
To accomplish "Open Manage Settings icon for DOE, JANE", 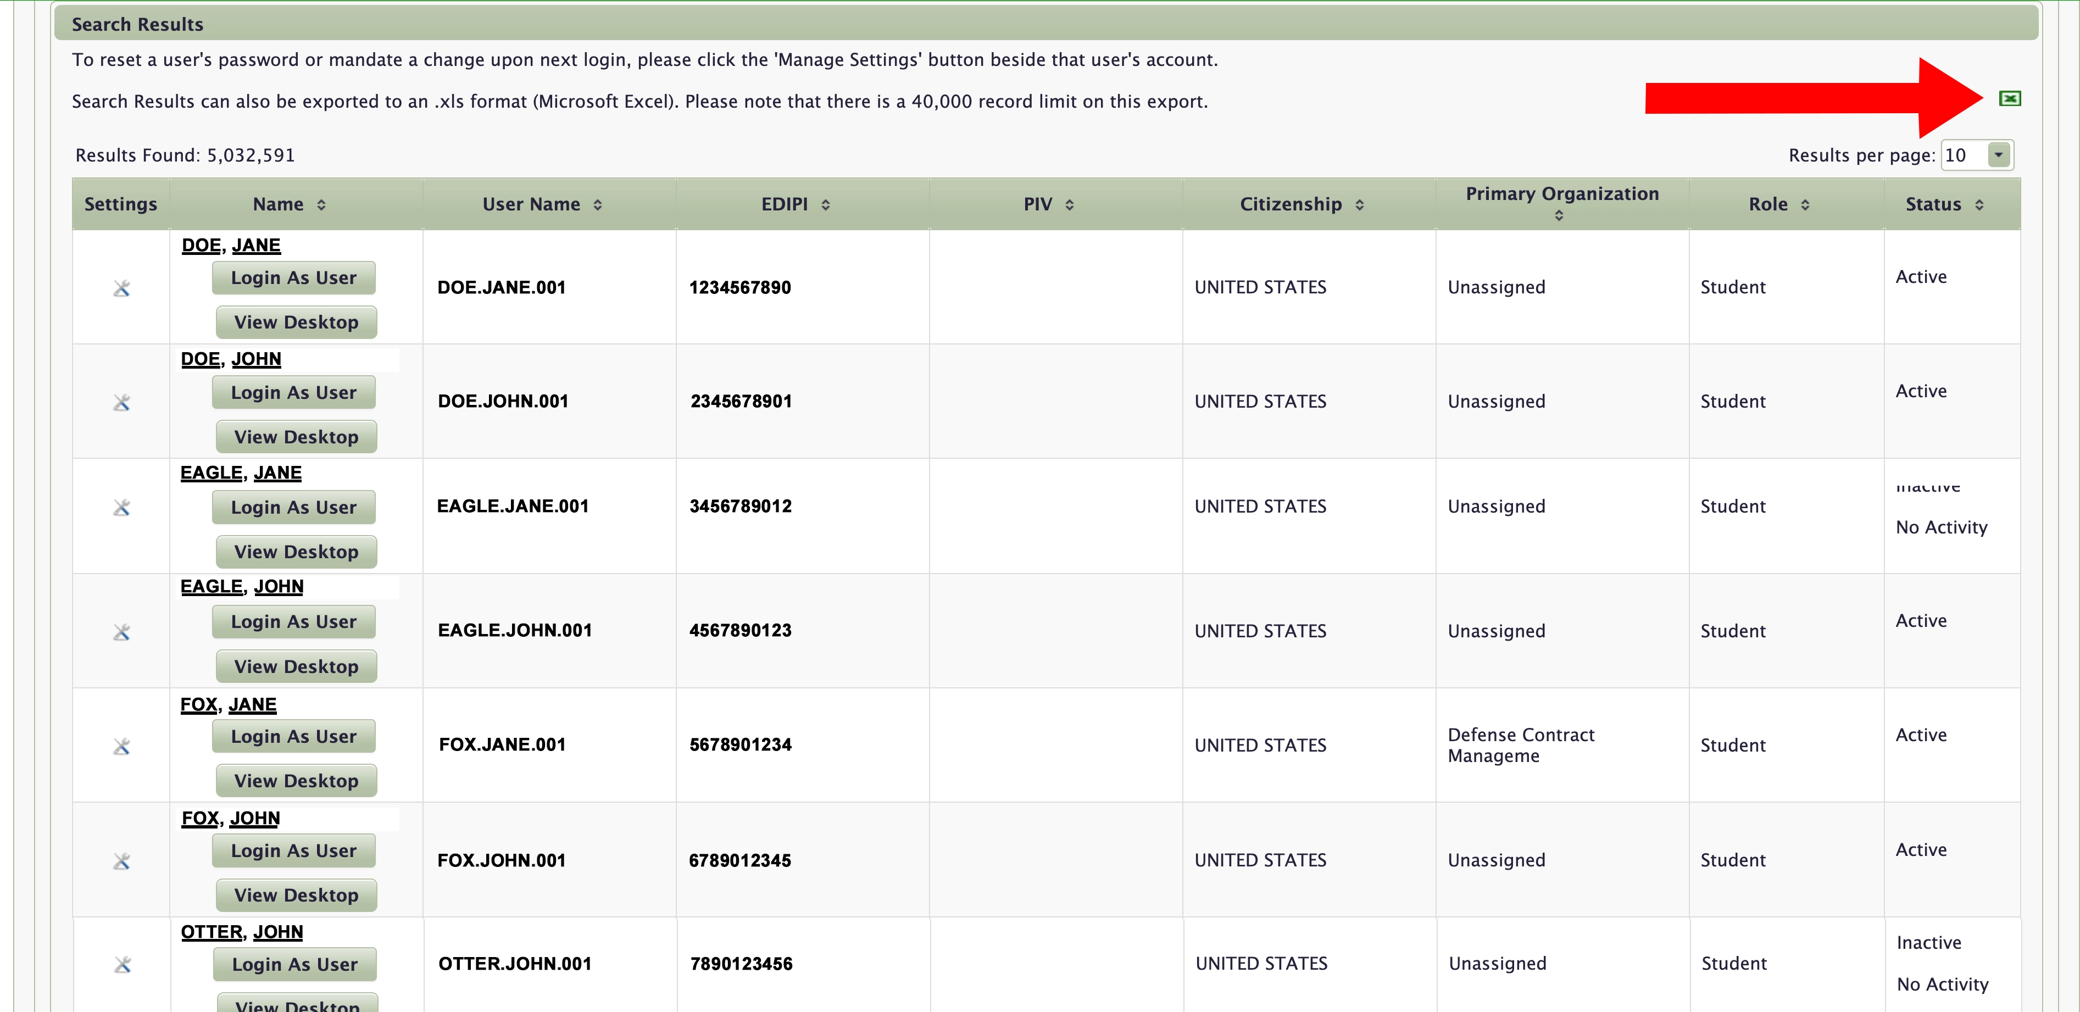I will click(x=122, y=288).
